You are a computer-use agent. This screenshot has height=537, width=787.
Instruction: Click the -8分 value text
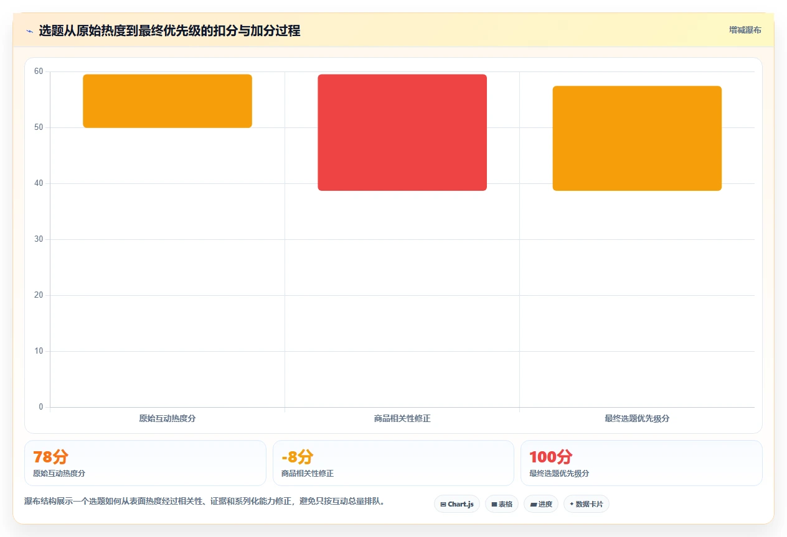[x=297, y=457]
